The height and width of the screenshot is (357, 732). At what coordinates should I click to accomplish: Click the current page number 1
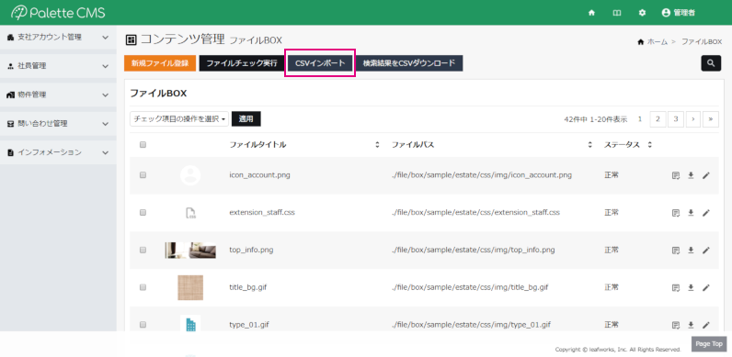tap(639, 119)
